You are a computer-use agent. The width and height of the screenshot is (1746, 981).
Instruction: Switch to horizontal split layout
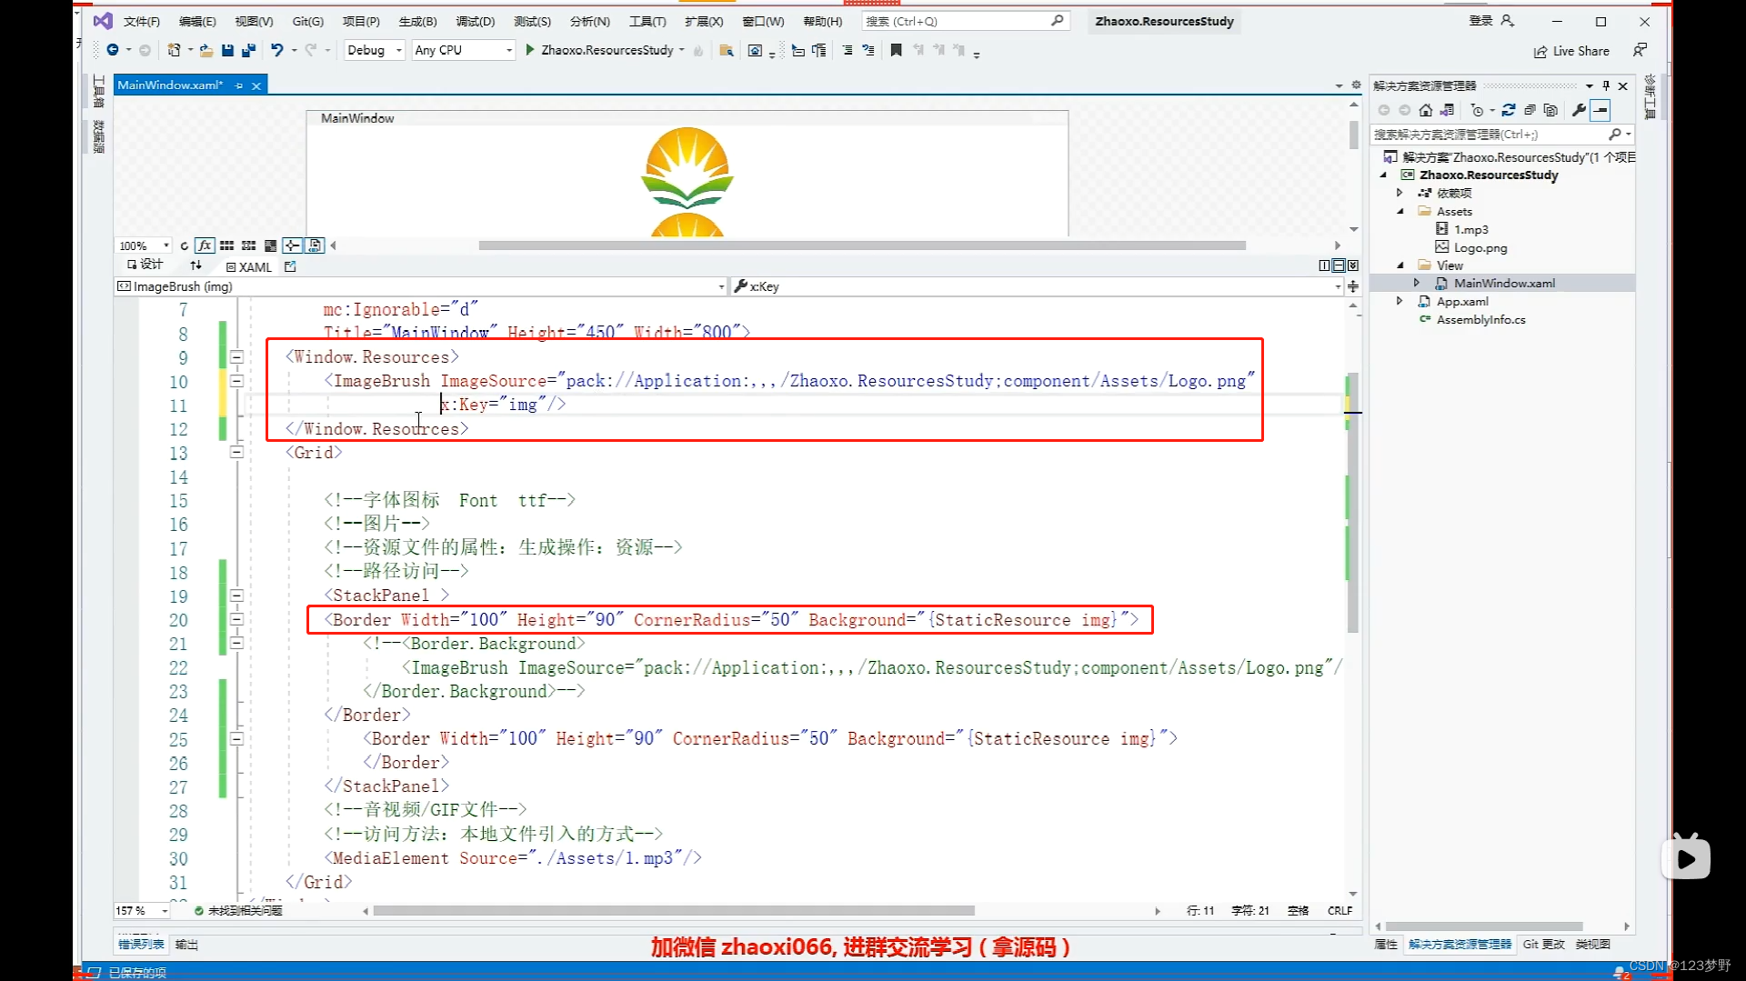(1339, 266)
